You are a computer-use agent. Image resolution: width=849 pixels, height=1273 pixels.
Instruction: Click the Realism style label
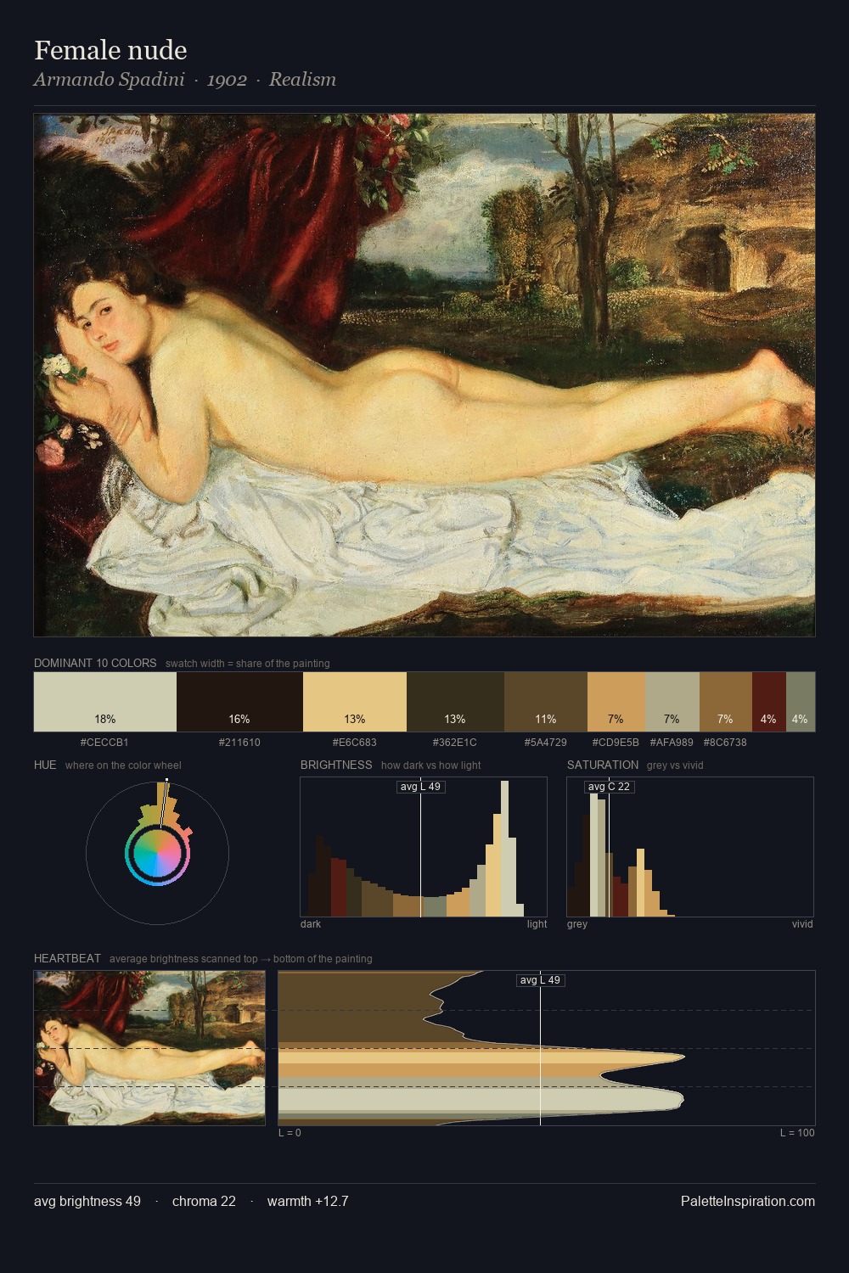pos(302,80)
